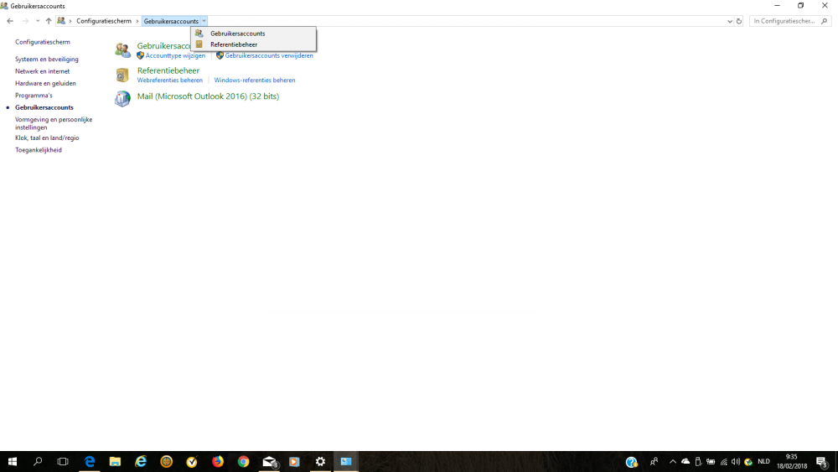
Task: Launch Firefox from taskbar
Action: pos(218,461)
